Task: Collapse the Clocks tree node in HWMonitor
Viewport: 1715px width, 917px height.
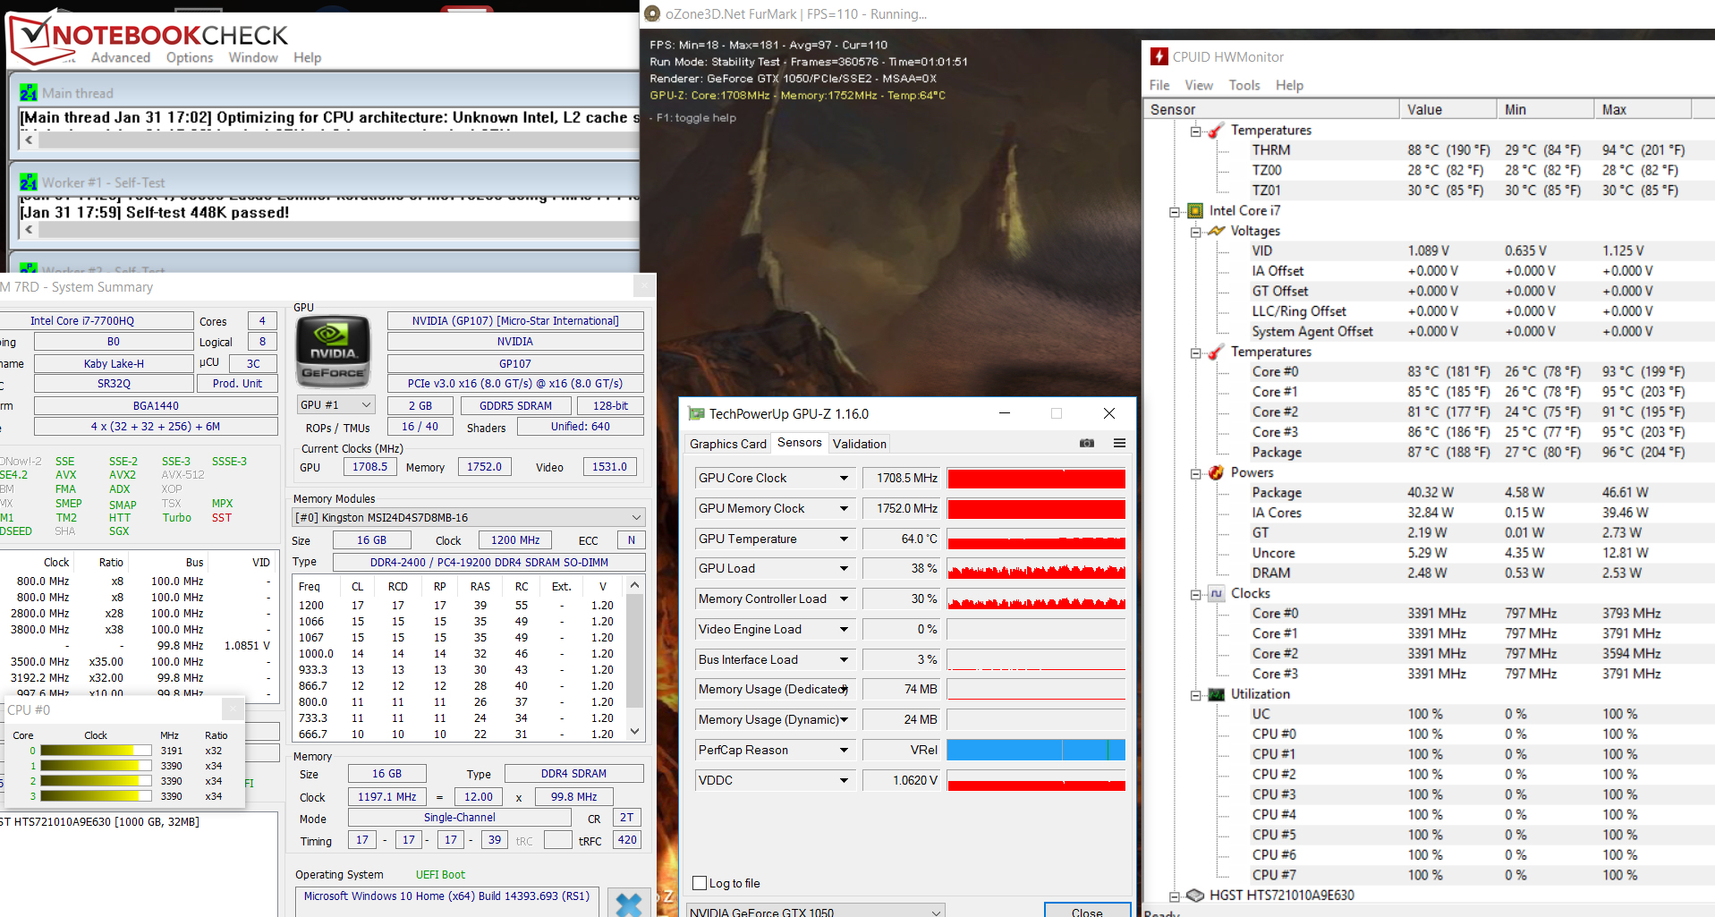Action: [1195, 594]
